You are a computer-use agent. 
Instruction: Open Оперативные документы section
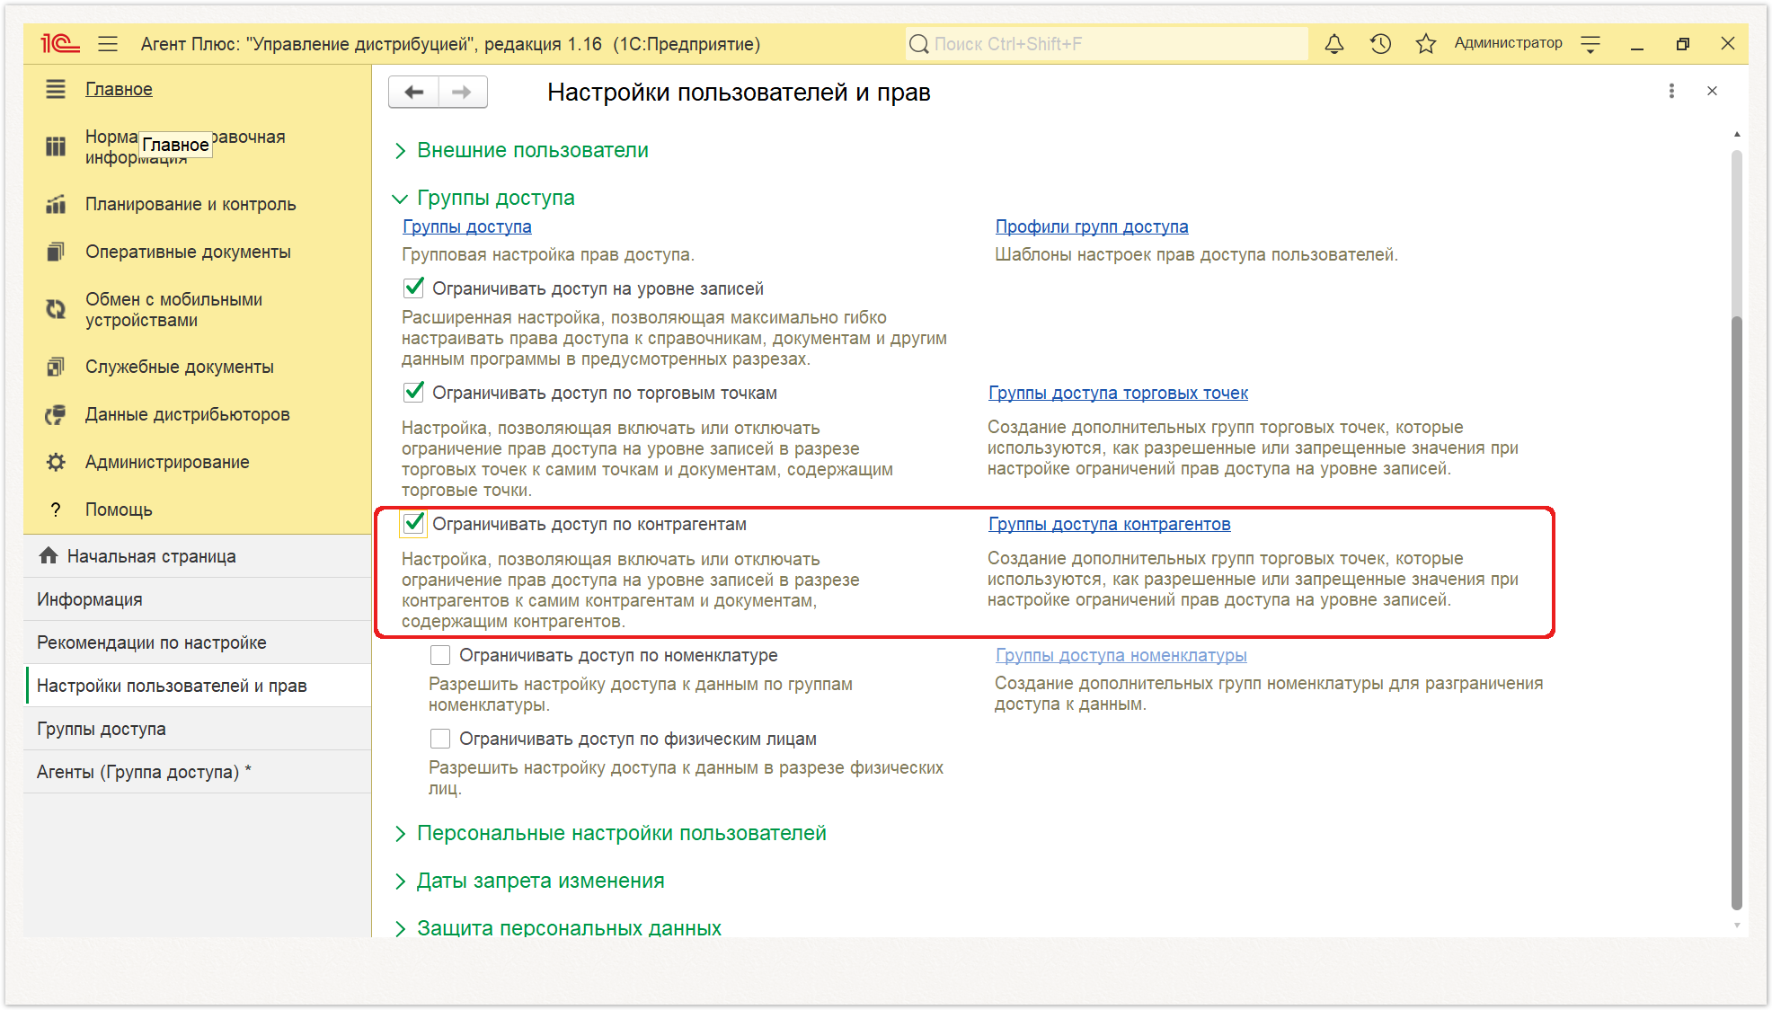188,252
